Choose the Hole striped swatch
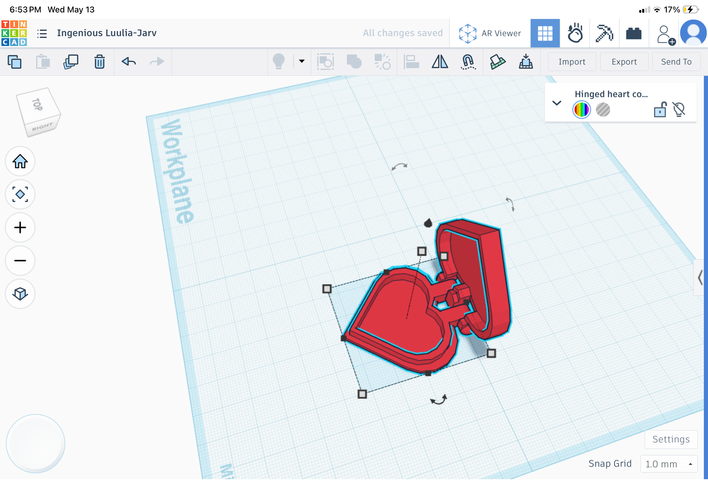The height and width of the screenshot is (494, 708). click(x=603, y=110)
